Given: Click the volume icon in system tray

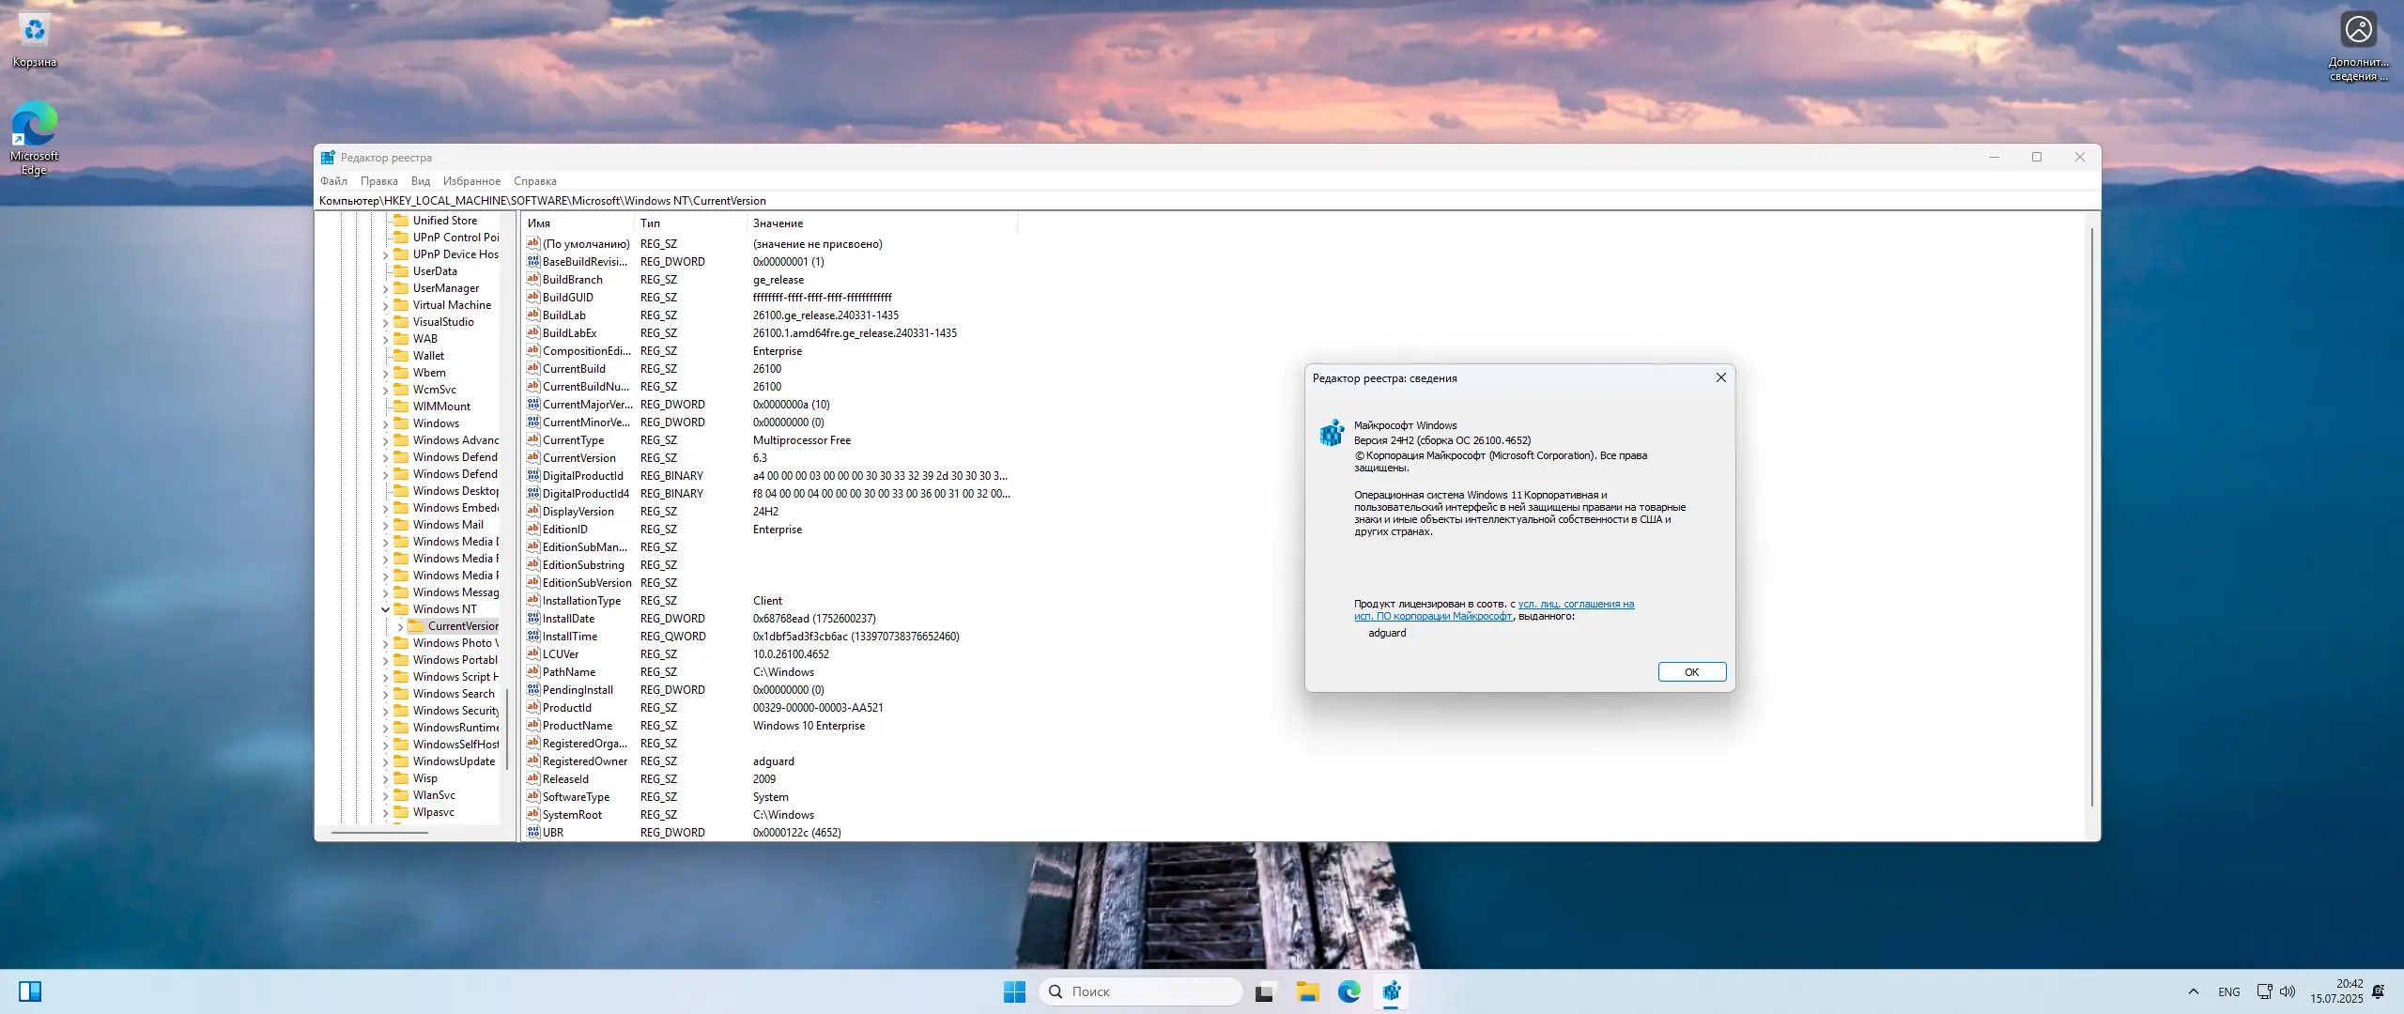Looking at the screenshot, I should pos(2288,991).
